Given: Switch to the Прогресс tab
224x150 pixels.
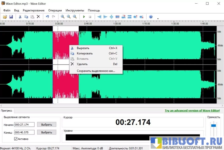Looking at the screenshot, I should (7, 110).
